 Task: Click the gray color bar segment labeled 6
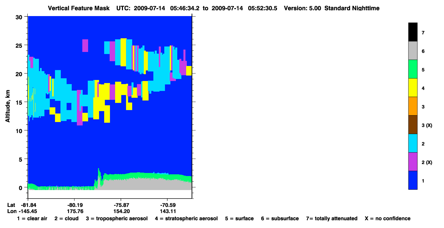pyautogui.click(x=413, y=51)
